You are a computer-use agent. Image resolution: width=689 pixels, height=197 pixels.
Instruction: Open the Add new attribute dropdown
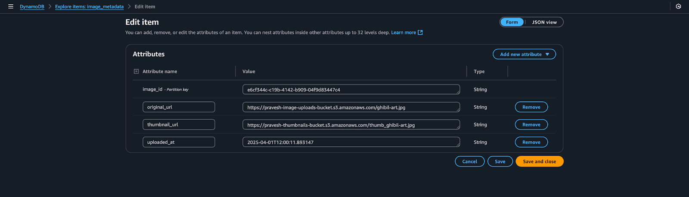click(x=524, y=55)
